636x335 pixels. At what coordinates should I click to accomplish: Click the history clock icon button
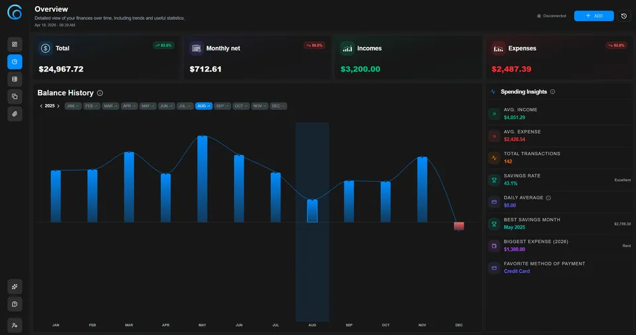click(623, 16)
